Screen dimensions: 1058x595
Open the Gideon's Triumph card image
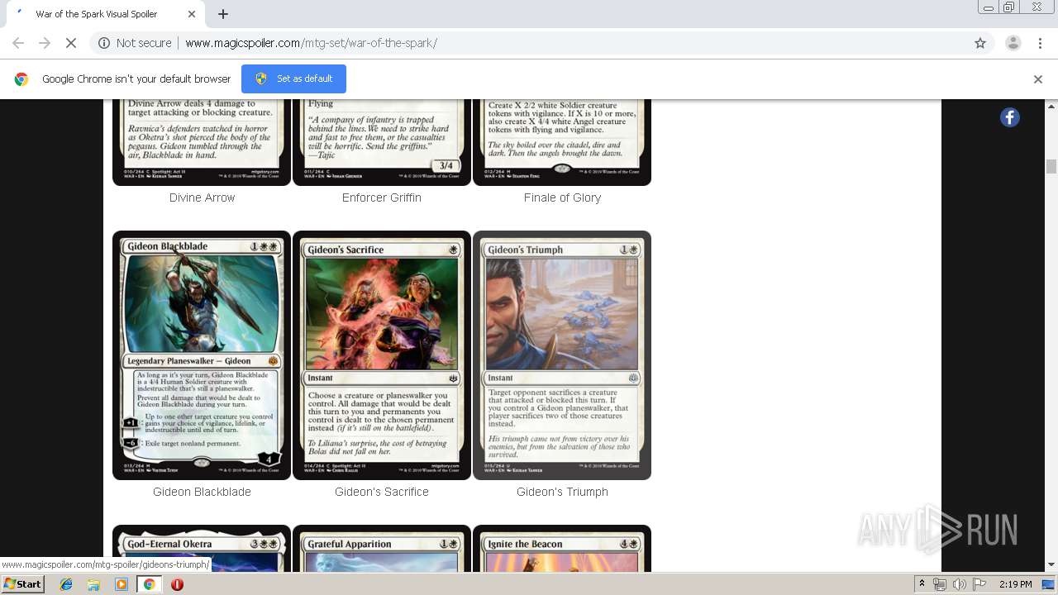coord(562,355)
